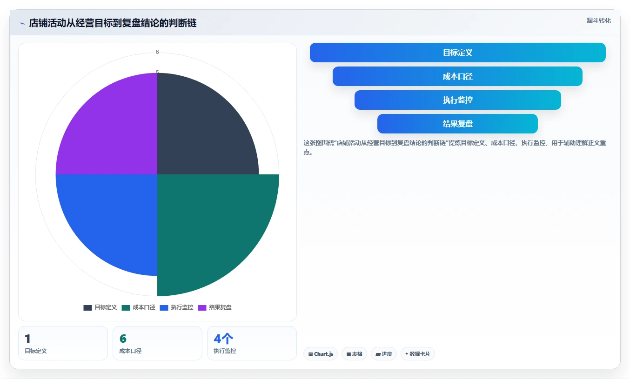Click the 数据卡片 tag chip
The width and height of the screenshot is (630, 379).
417,354
